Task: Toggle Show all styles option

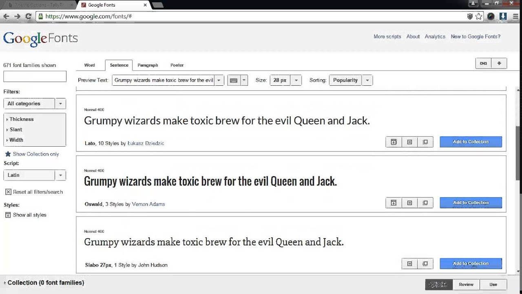Action: 26,215
